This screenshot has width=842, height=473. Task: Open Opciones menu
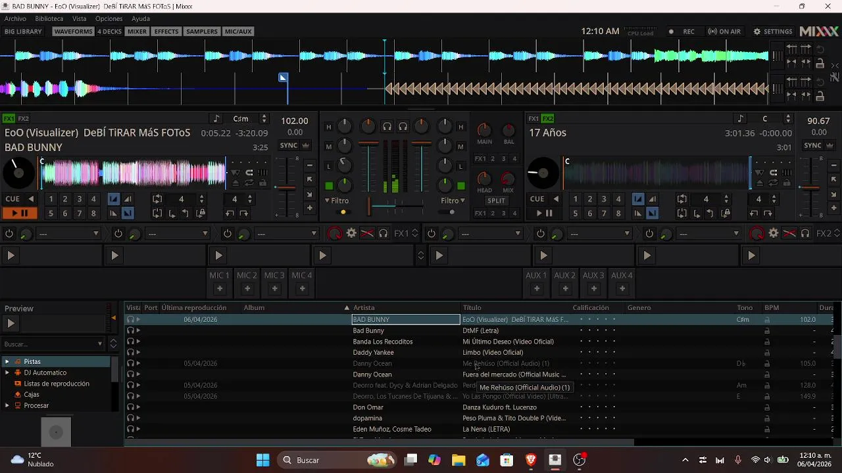109,19
